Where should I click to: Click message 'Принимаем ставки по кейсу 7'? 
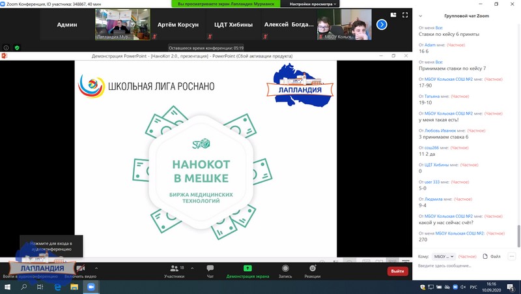point(452,68)
